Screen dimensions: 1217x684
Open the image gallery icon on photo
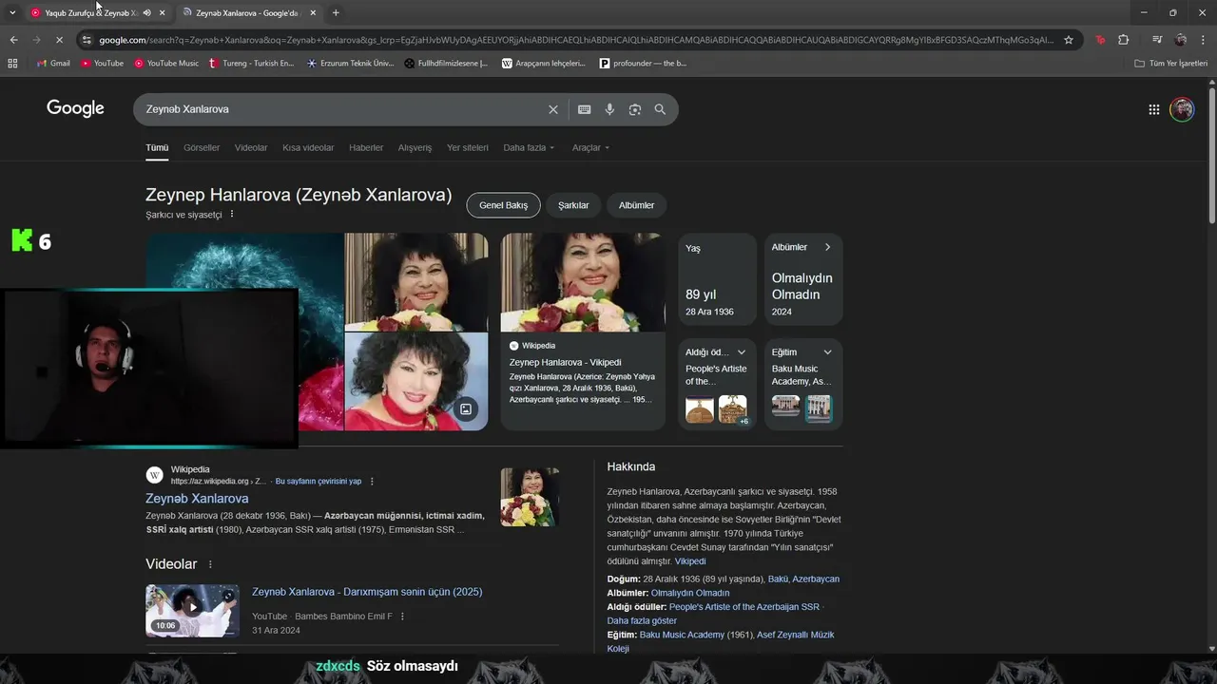pos(466,409)
